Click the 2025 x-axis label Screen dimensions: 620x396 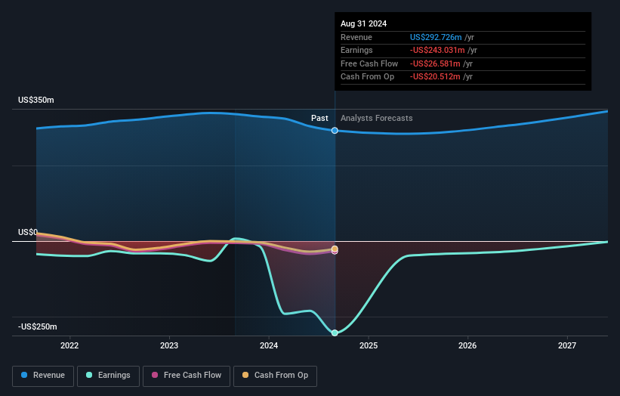[369, 345]
